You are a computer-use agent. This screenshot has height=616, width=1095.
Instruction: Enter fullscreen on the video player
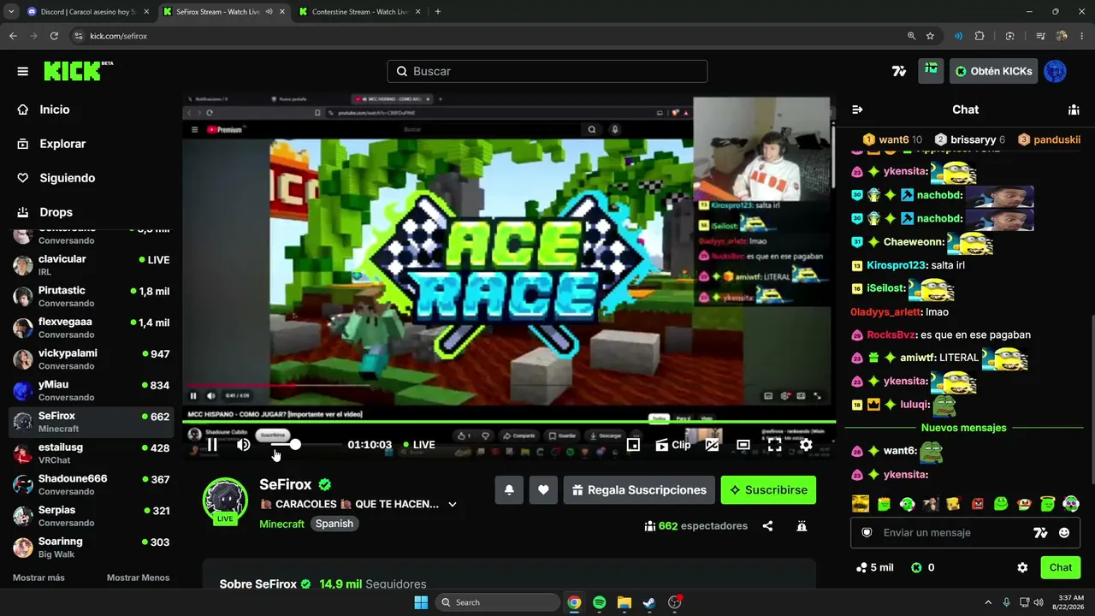[x=774, y=445]
